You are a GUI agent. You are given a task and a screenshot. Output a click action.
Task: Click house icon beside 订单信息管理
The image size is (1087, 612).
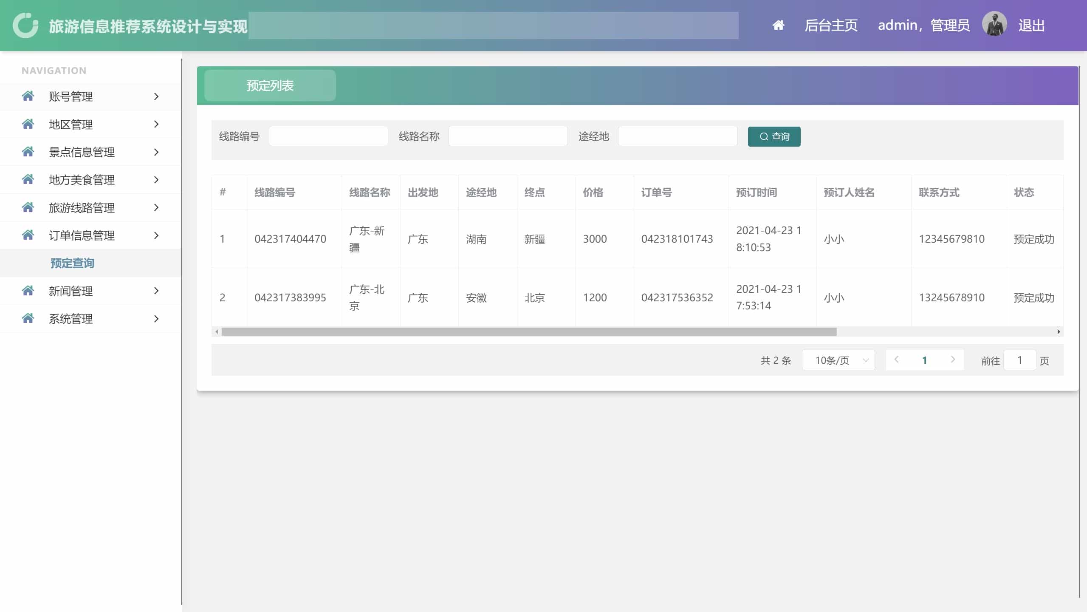28,235
